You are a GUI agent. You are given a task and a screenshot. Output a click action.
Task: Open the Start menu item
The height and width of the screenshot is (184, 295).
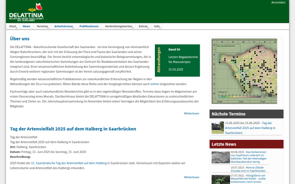point(12,26)
